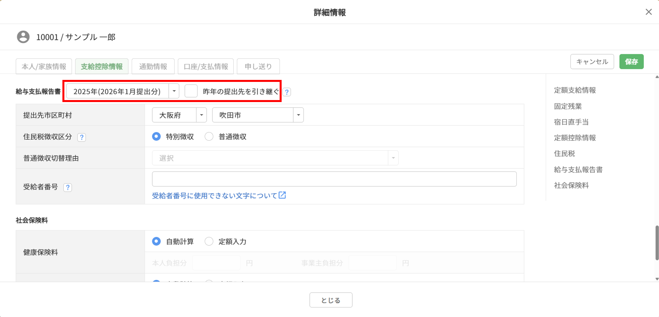Viewport: 659px width, 317px height.
Task: Switch to the 申し送り tab
Action: pos(259,66)
